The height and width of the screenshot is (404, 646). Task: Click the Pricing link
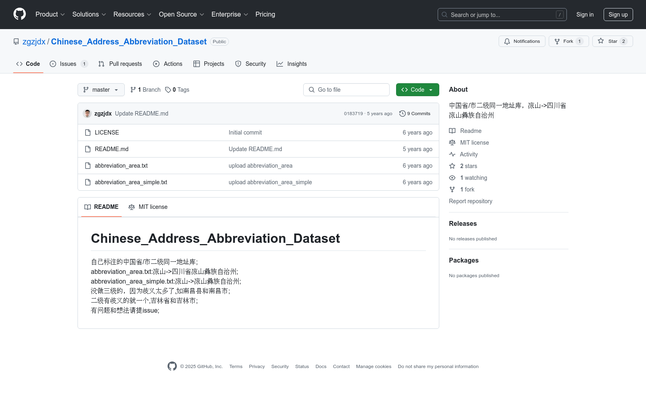click(x=265, y=15)
